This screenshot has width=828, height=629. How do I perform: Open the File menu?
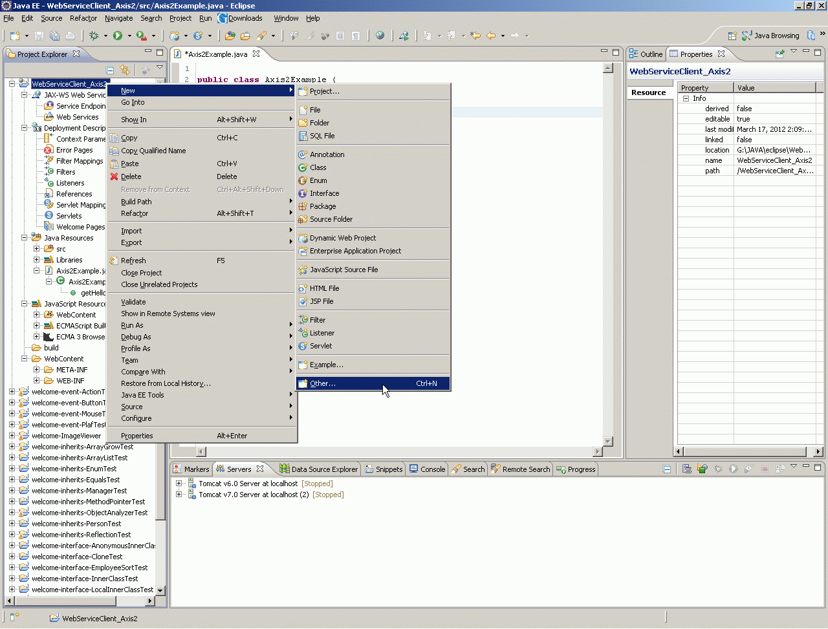tap(8, 18)
